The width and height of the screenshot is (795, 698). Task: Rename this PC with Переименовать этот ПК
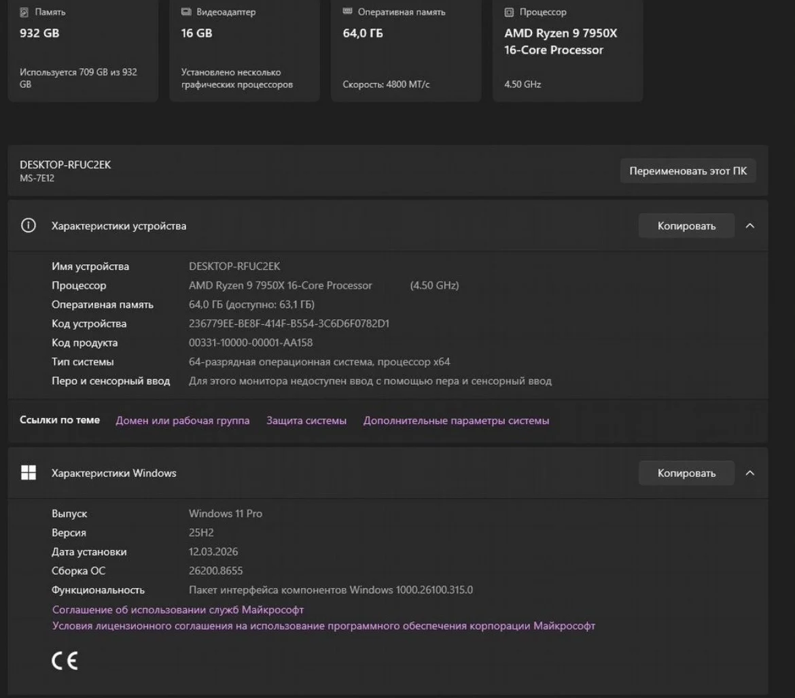(688, 171)
